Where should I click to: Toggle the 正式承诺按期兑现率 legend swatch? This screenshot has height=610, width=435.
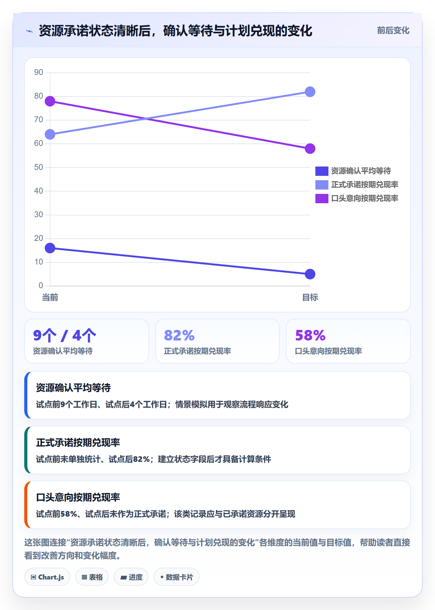click(x=322, y=185)
